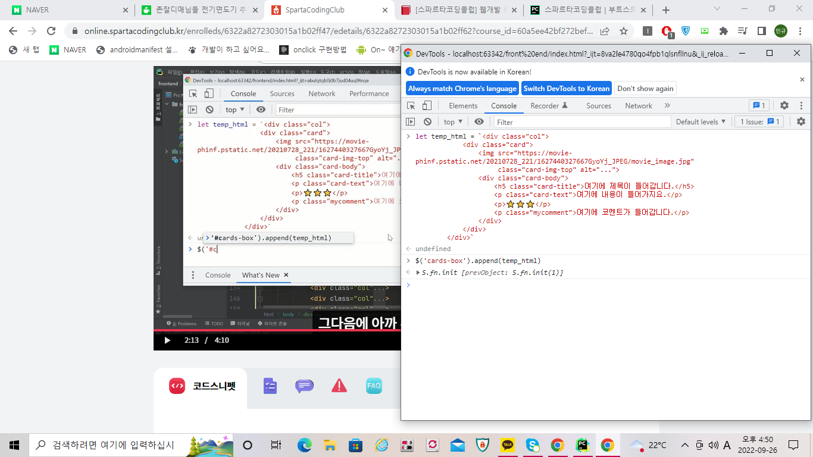The image size is (813, 457).
Task: Switch to the Sources tab in DevTools
Action: pyautogui.click(x=598, y=105)
